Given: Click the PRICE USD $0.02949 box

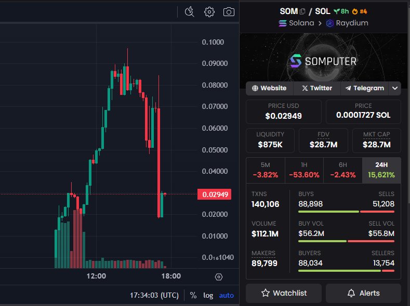Looking at the screenshot, I should 283,112.
